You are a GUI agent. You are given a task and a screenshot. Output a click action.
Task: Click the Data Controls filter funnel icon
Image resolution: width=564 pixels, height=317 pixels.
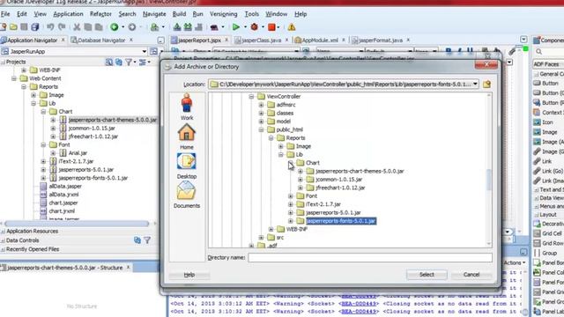[x=147, y=240]
